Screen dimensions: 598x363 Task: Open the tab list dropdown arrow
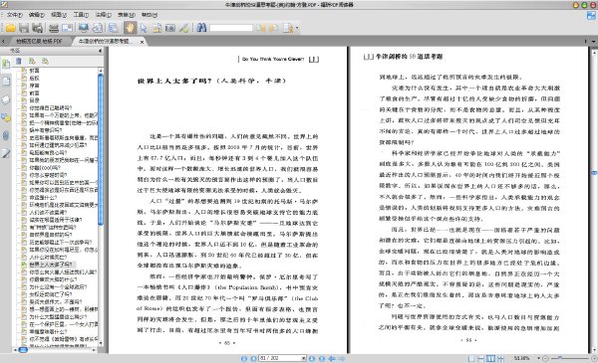coord(593,41)
